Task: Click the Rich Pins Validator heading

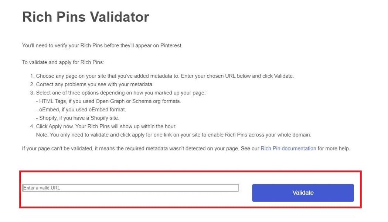Action: click(86, 17)
